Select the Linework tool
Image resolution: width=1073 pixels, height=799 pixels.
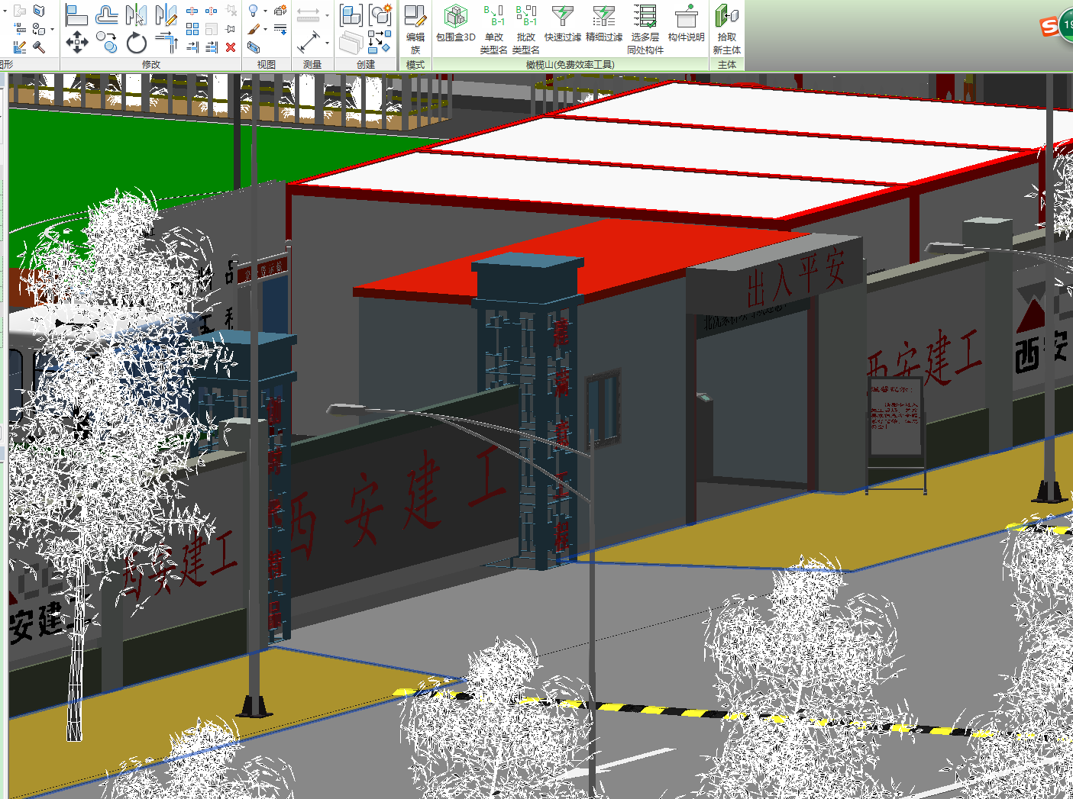click(280, 29)
